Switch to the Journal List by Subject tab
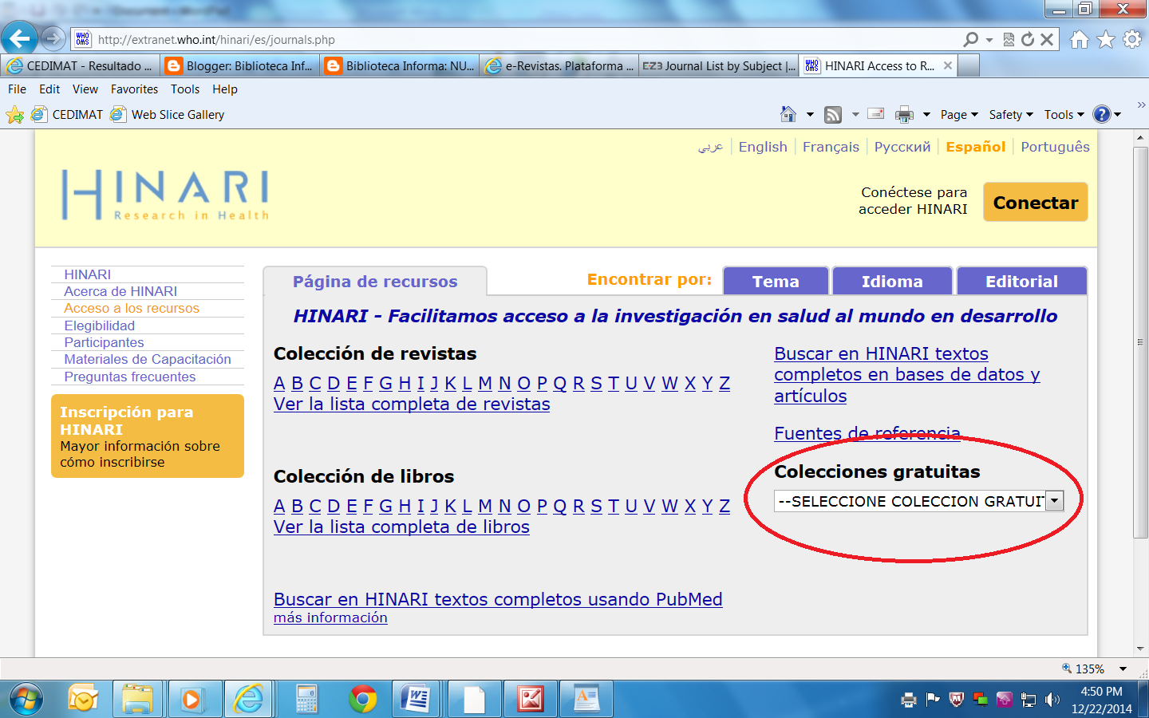This screenshot has height=718, width=1149. 718,66
